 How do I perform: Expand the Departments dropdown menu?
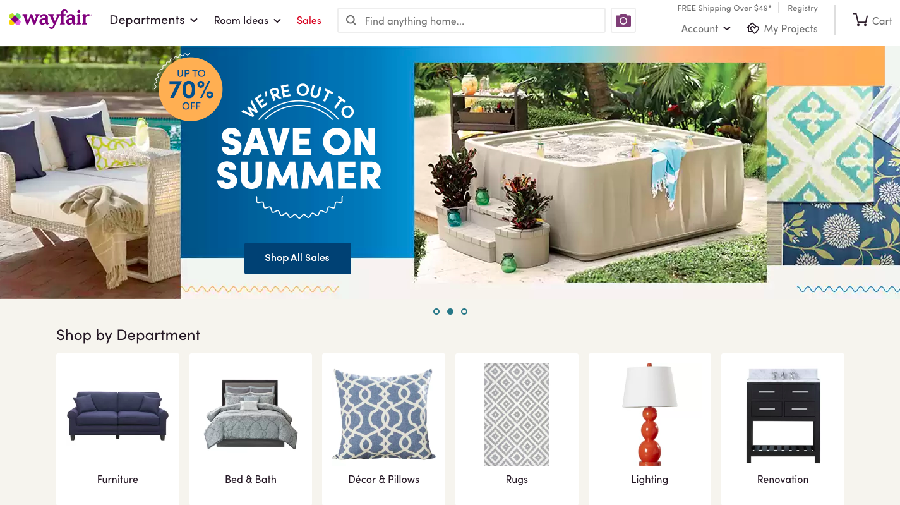[x=153, y=20]
